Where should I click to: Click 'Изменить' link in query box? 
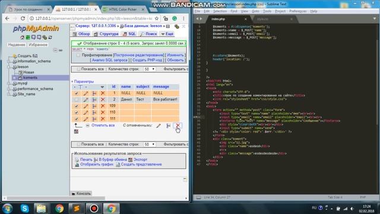click(x=175, y=55)
